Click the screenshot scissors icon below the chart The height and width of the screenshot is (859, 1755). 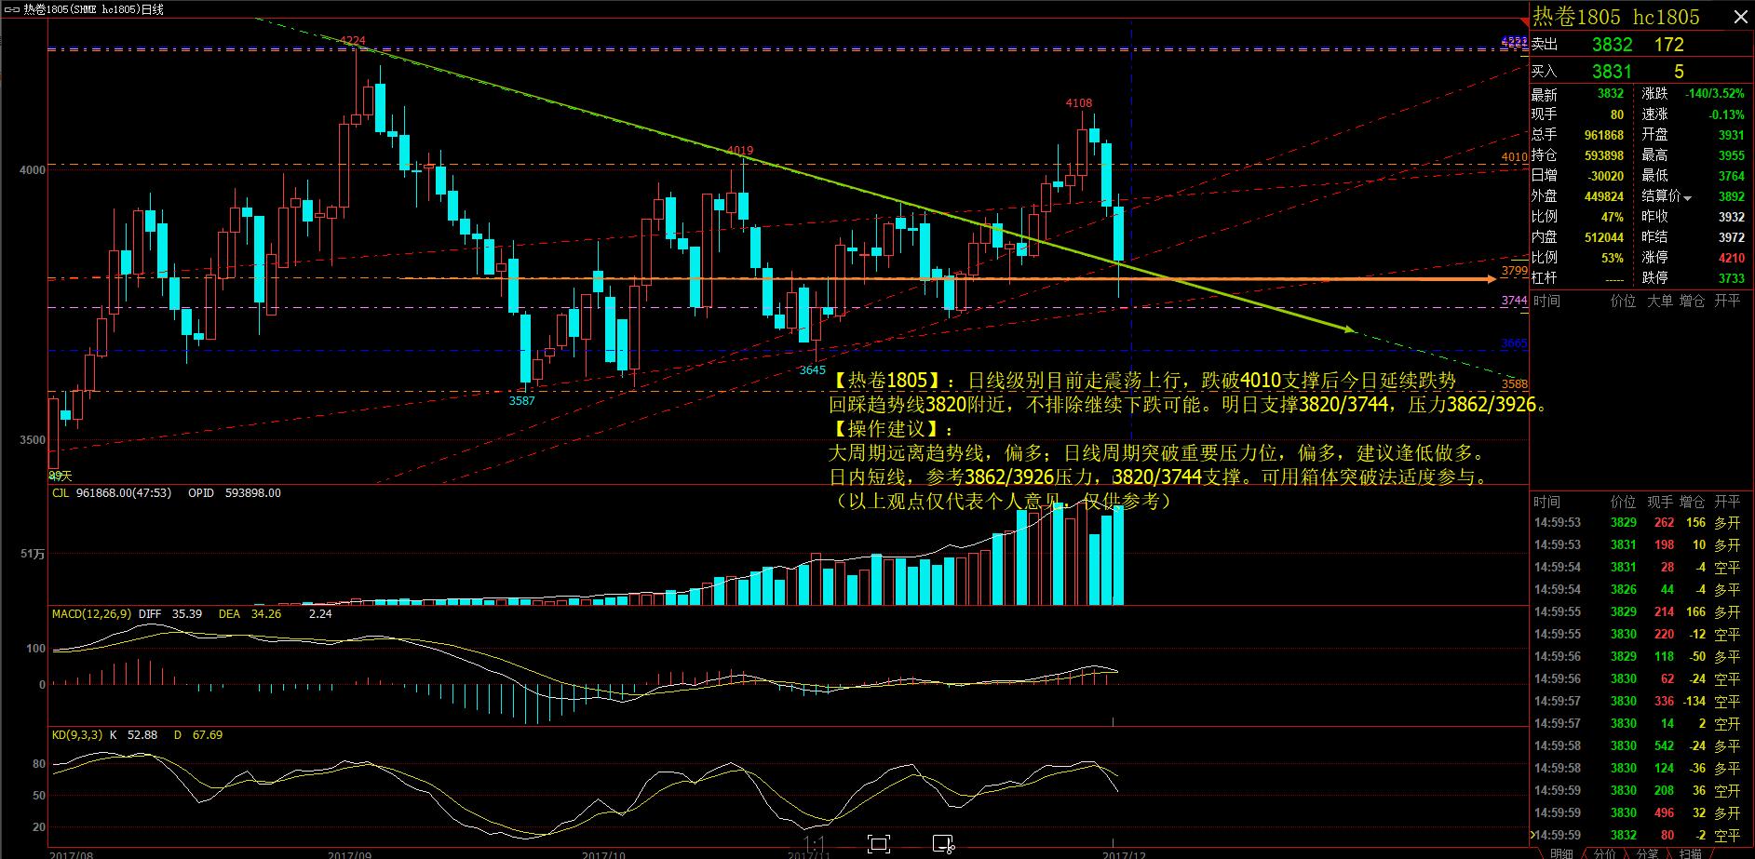tap(943, 844)
